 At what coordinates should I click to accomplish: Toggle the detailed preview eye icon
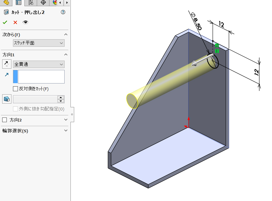tap(25, 22)
